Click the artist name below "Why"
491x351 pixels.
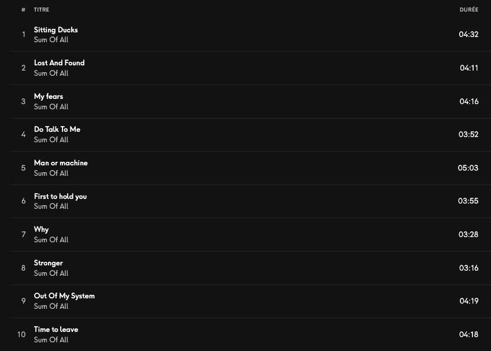click(51, 240)
